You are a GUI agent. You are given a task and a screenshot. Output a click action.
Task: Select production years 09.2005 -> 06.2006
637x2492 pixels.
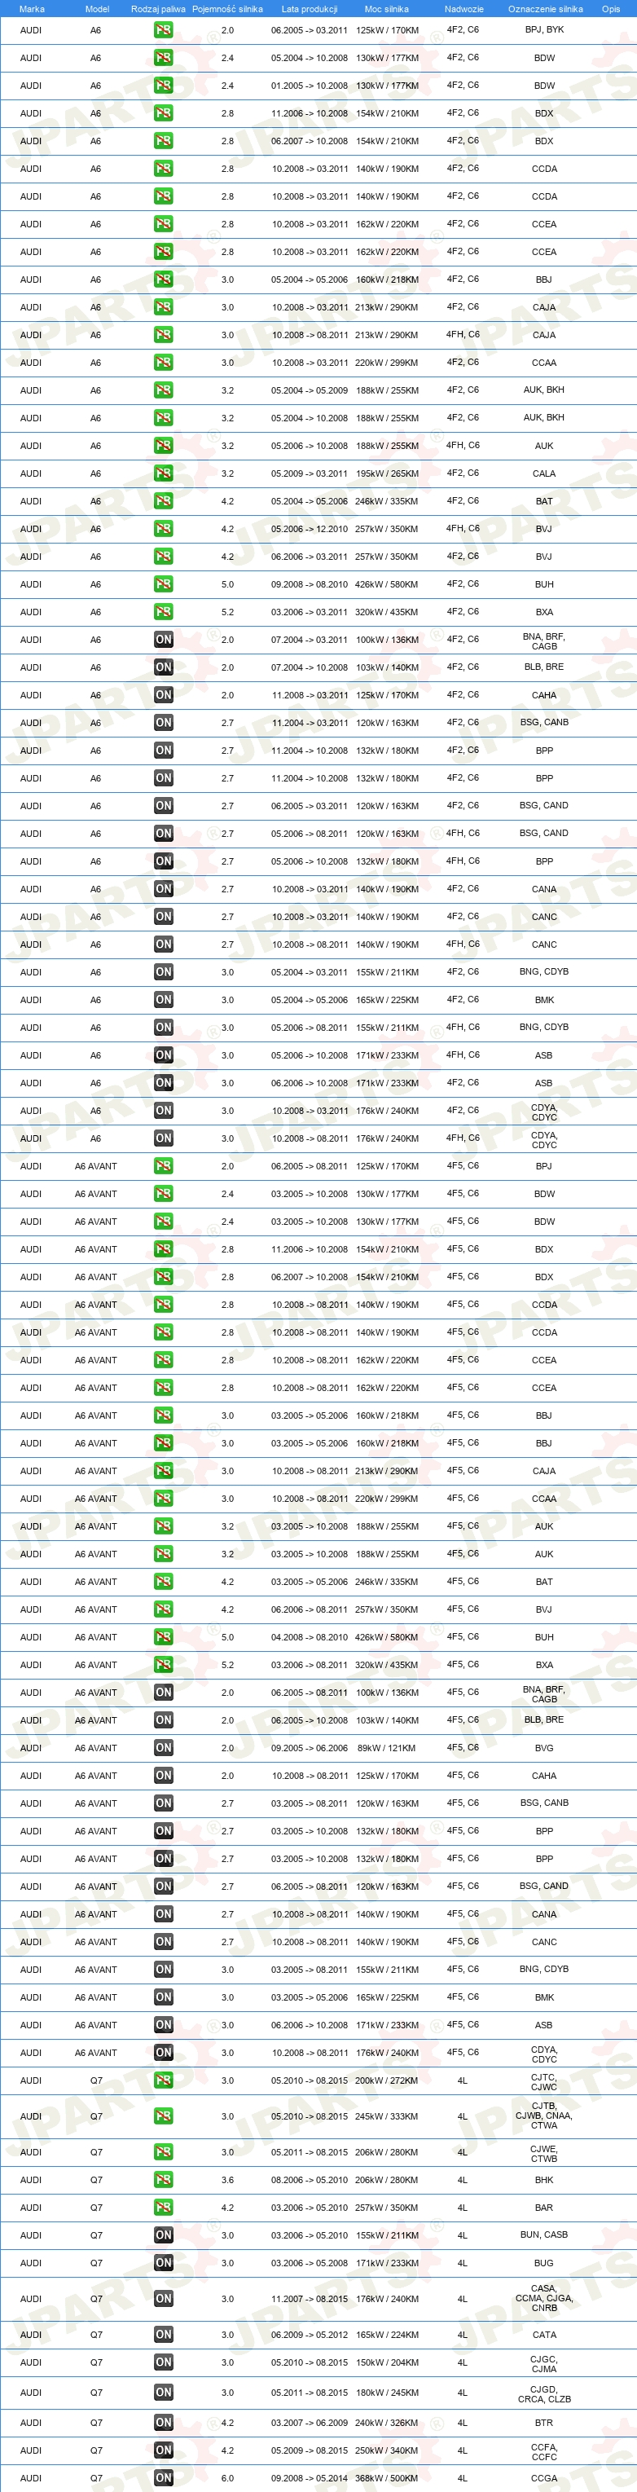pos(310,1748)
